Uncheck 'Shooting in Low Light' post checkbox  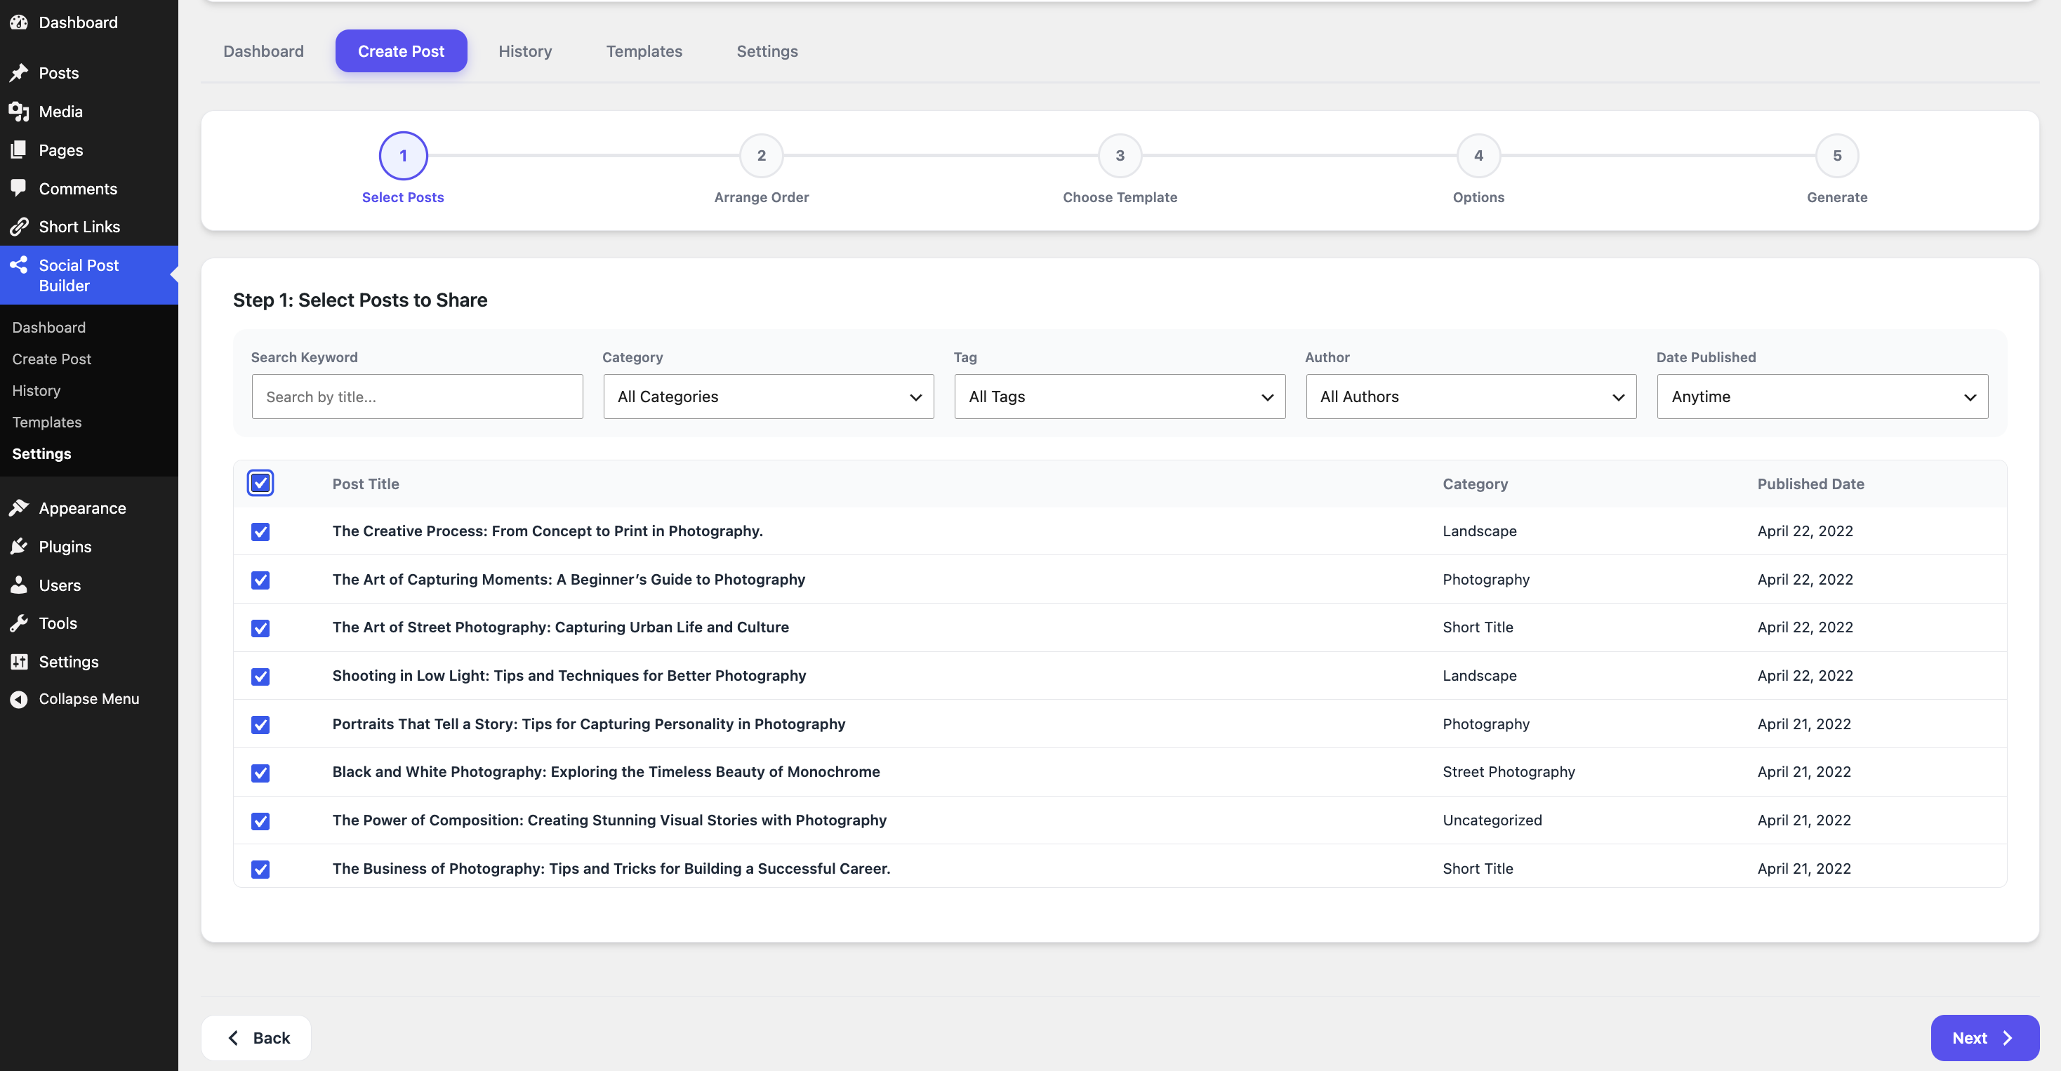tap(260, 677)
